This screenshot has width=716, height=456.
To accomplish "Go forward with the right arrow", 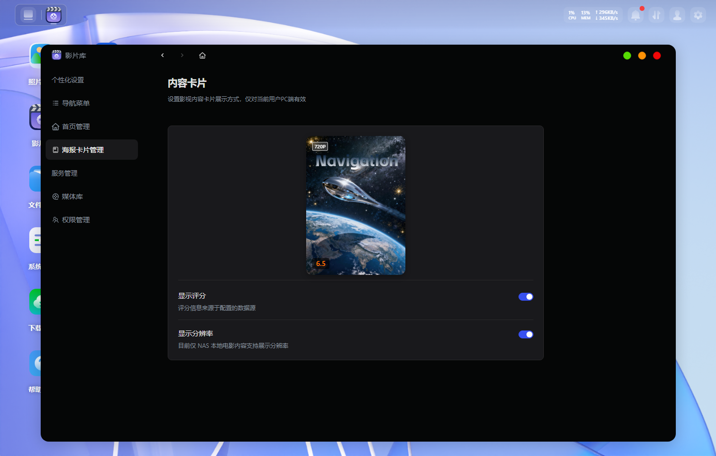I will point(182,56).
